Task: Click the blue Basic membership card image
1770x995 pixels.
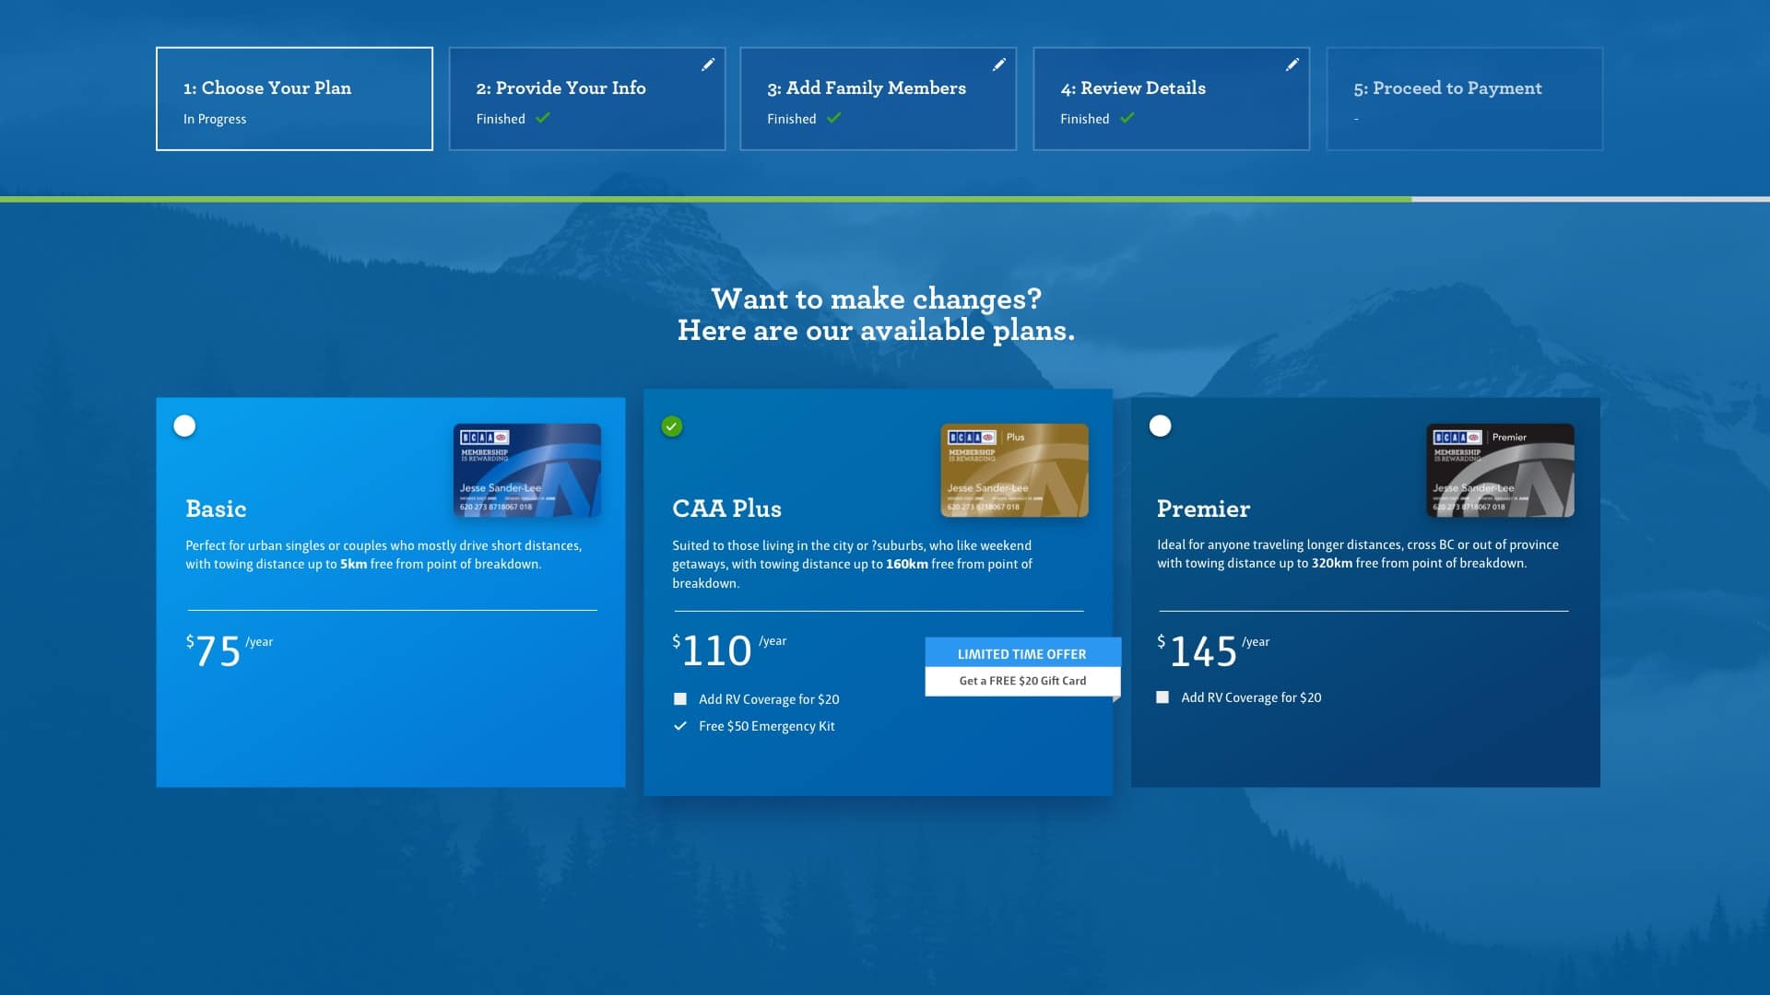Action: [526, 470]
